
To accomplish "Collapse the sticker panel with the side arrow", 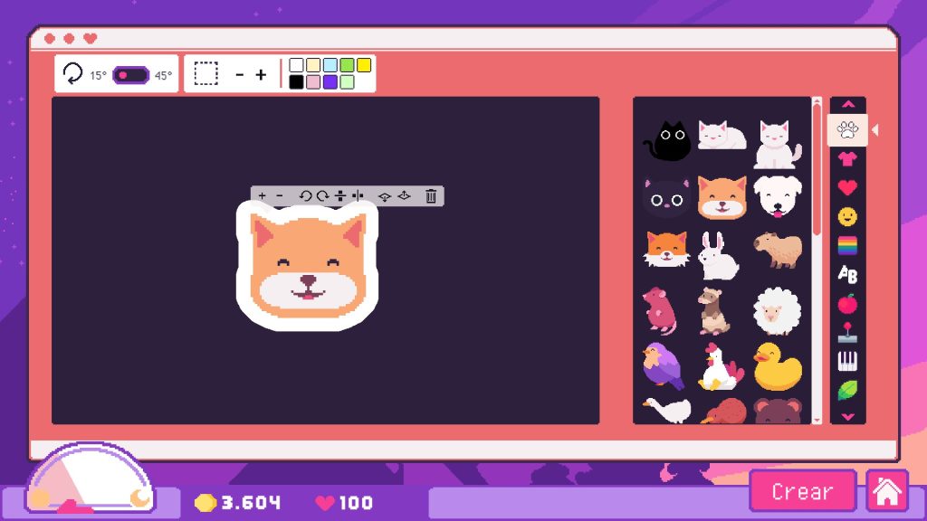I will (874, 129).
